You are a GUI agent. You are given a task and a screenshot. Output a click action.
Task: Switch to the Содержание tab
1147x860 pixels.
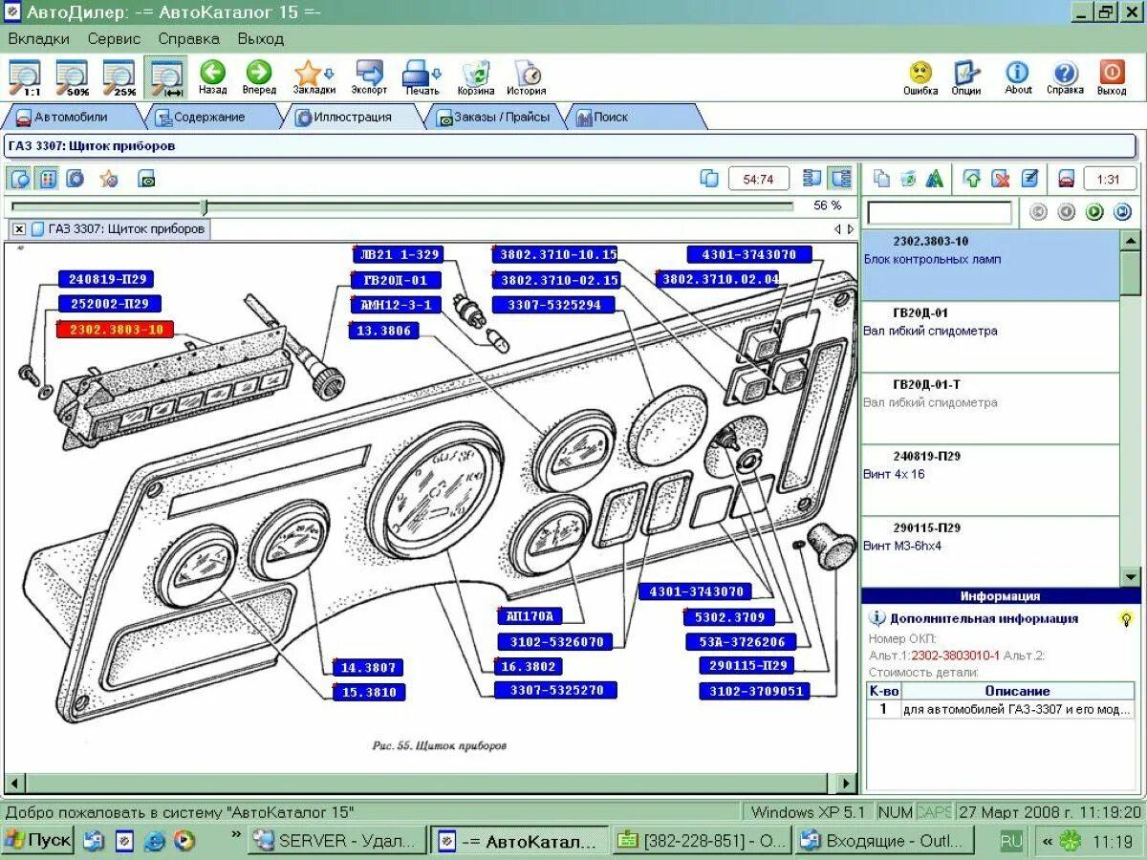click(x=208, y=117)
